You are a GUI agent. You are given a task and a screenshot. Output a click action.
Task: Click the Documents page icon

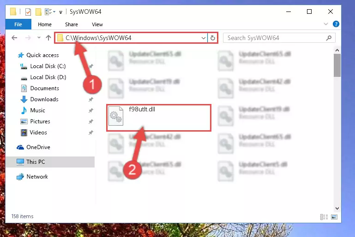[x=24, y=88]
